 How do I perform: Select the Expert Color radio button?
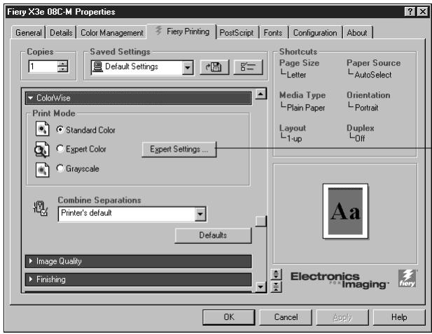click(60, 149)
